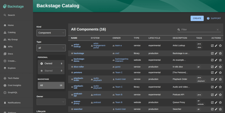Edit dice-roller with pencil icon
The height and width of the screenshot is (113, 225).
216,67
